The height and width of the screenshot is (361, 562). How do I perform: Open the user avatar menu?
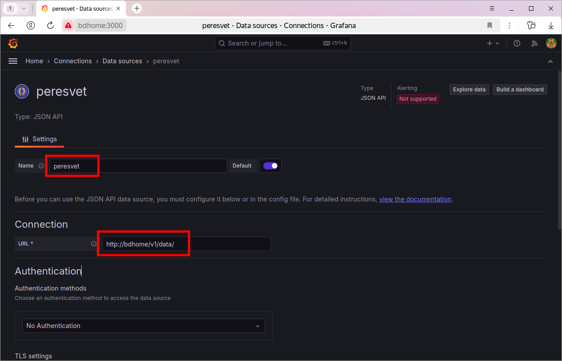point(551,43)
